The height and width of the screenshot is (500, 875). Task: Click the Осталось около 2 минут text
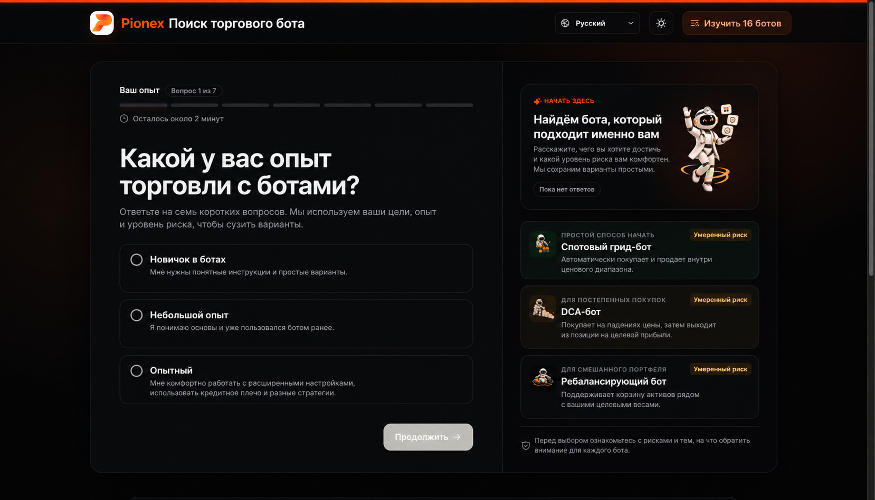click(x=178, y=119)
